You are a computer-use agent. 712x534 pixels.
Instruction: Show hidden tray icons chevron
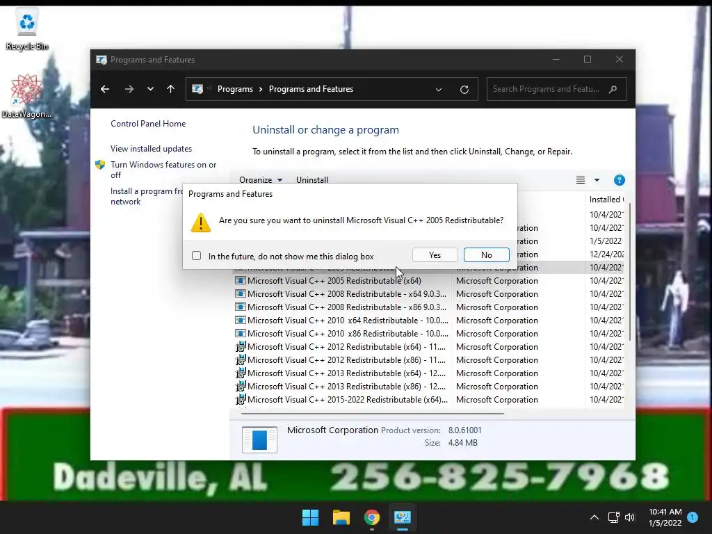click(x=594, y=517)
